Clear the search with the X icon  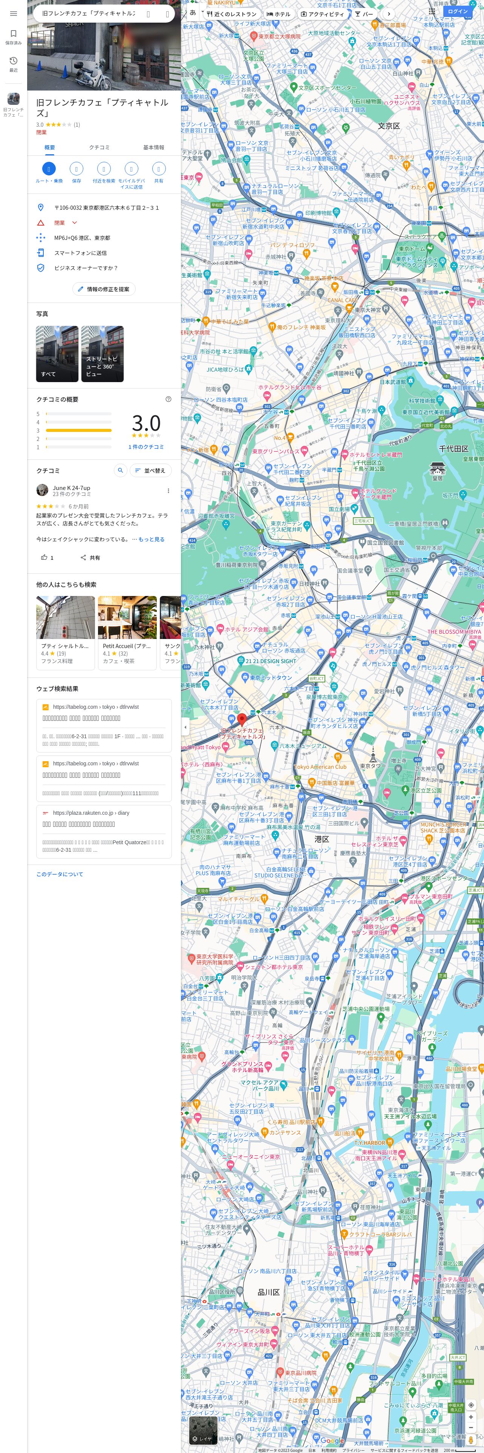click(167, 14)
